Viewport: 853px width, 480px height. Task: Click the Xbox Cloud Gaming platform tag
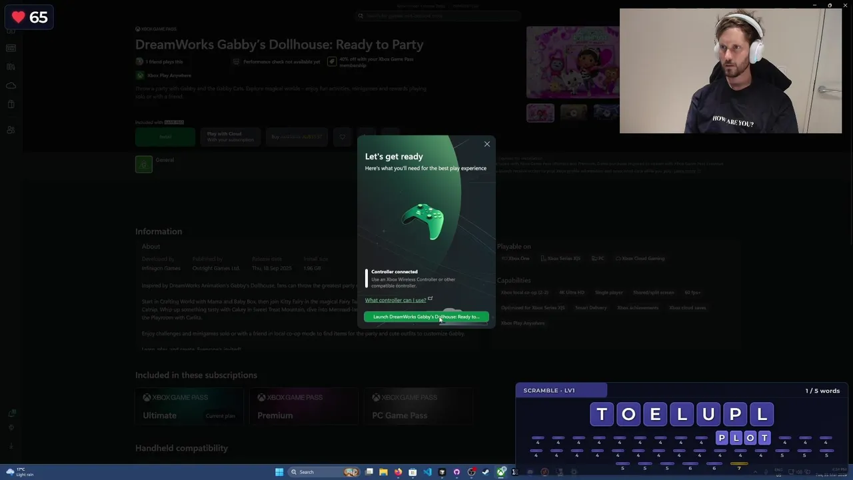click(x=640, y=259)
